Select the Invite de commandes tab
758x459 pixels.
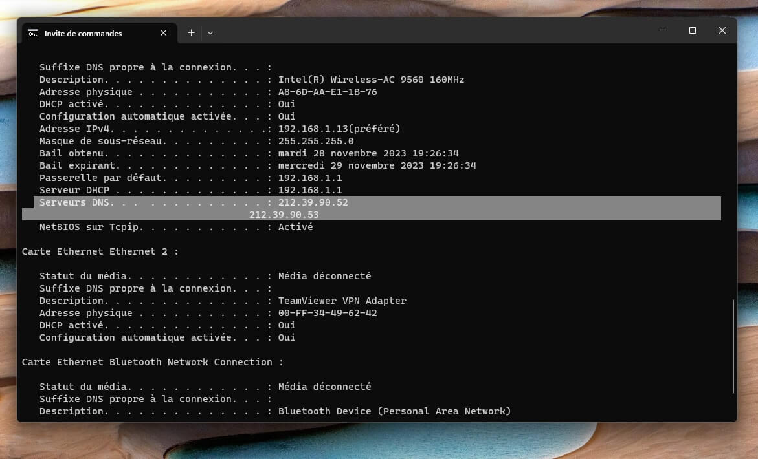[x=100, y=33]
